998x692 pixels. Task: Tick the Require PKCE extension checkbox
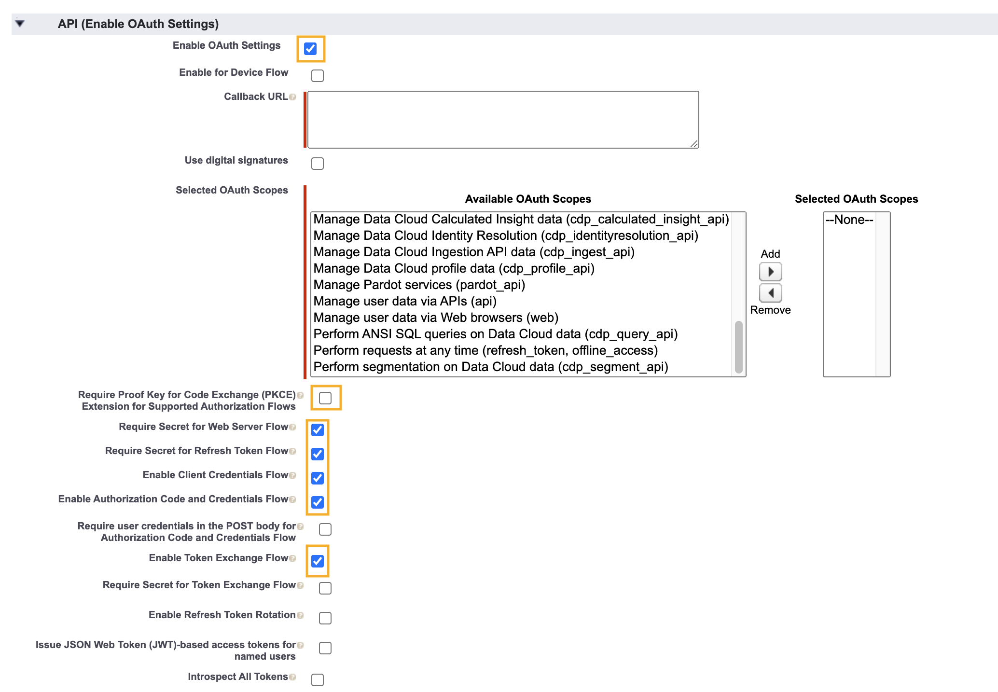[325, 398]
